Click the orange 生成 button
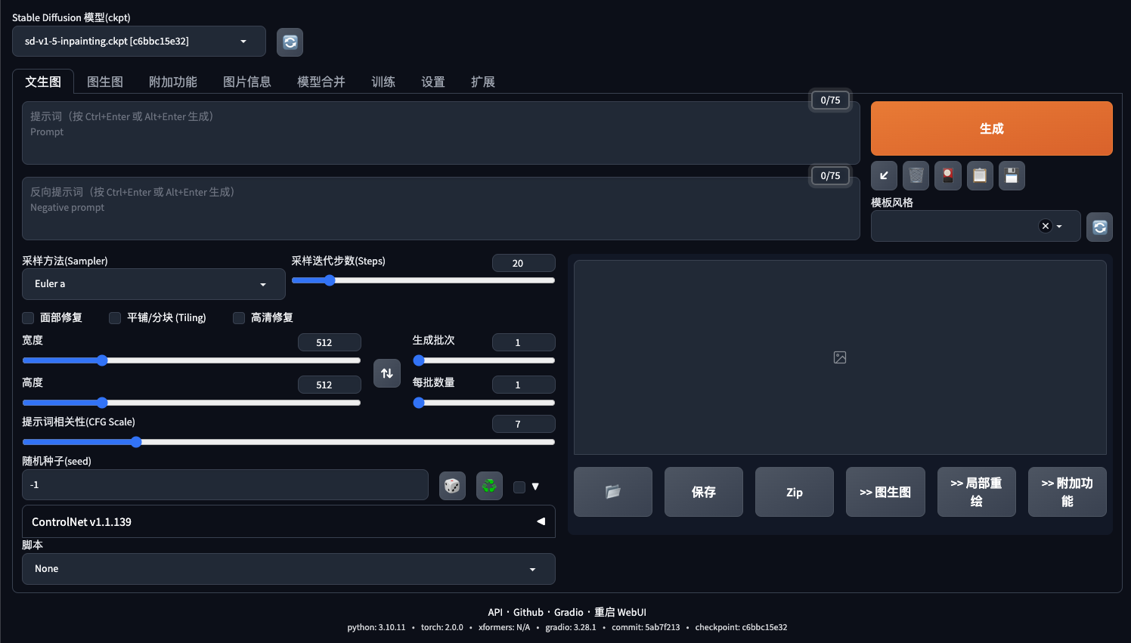Viewport: 1131px width, 643px height. pos(992,128)
